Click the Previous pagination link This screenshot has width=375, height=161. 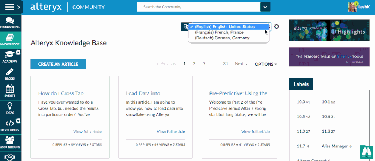(166, 64)
